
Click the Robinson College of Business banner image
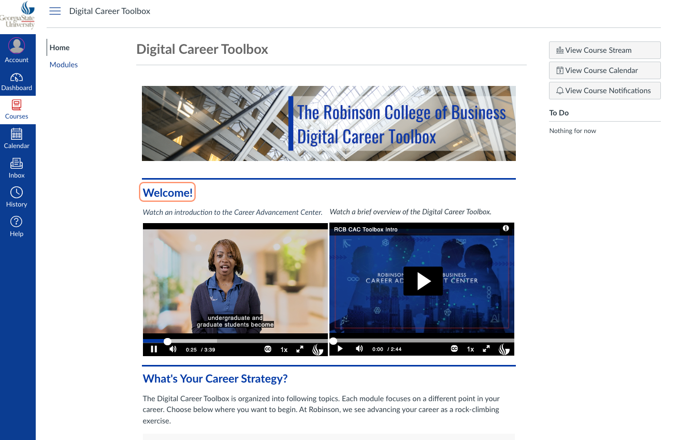[x=329, y=123]
